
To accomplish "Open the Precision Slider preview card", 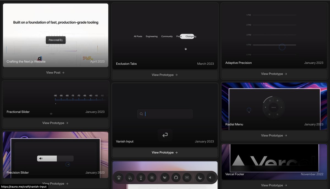I will coord(56,154).
